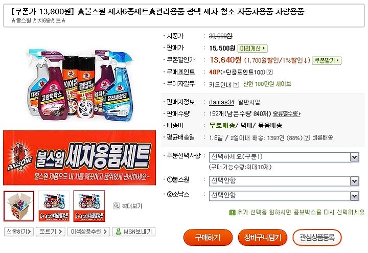The height and width of the screenshot is (253, 368).
Task: Click the orange 구매하기 button
Action: tap(208, 238)
